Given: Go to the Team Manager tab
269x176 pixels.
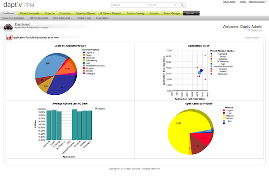Looking at the screenshot, I should 172,13.
